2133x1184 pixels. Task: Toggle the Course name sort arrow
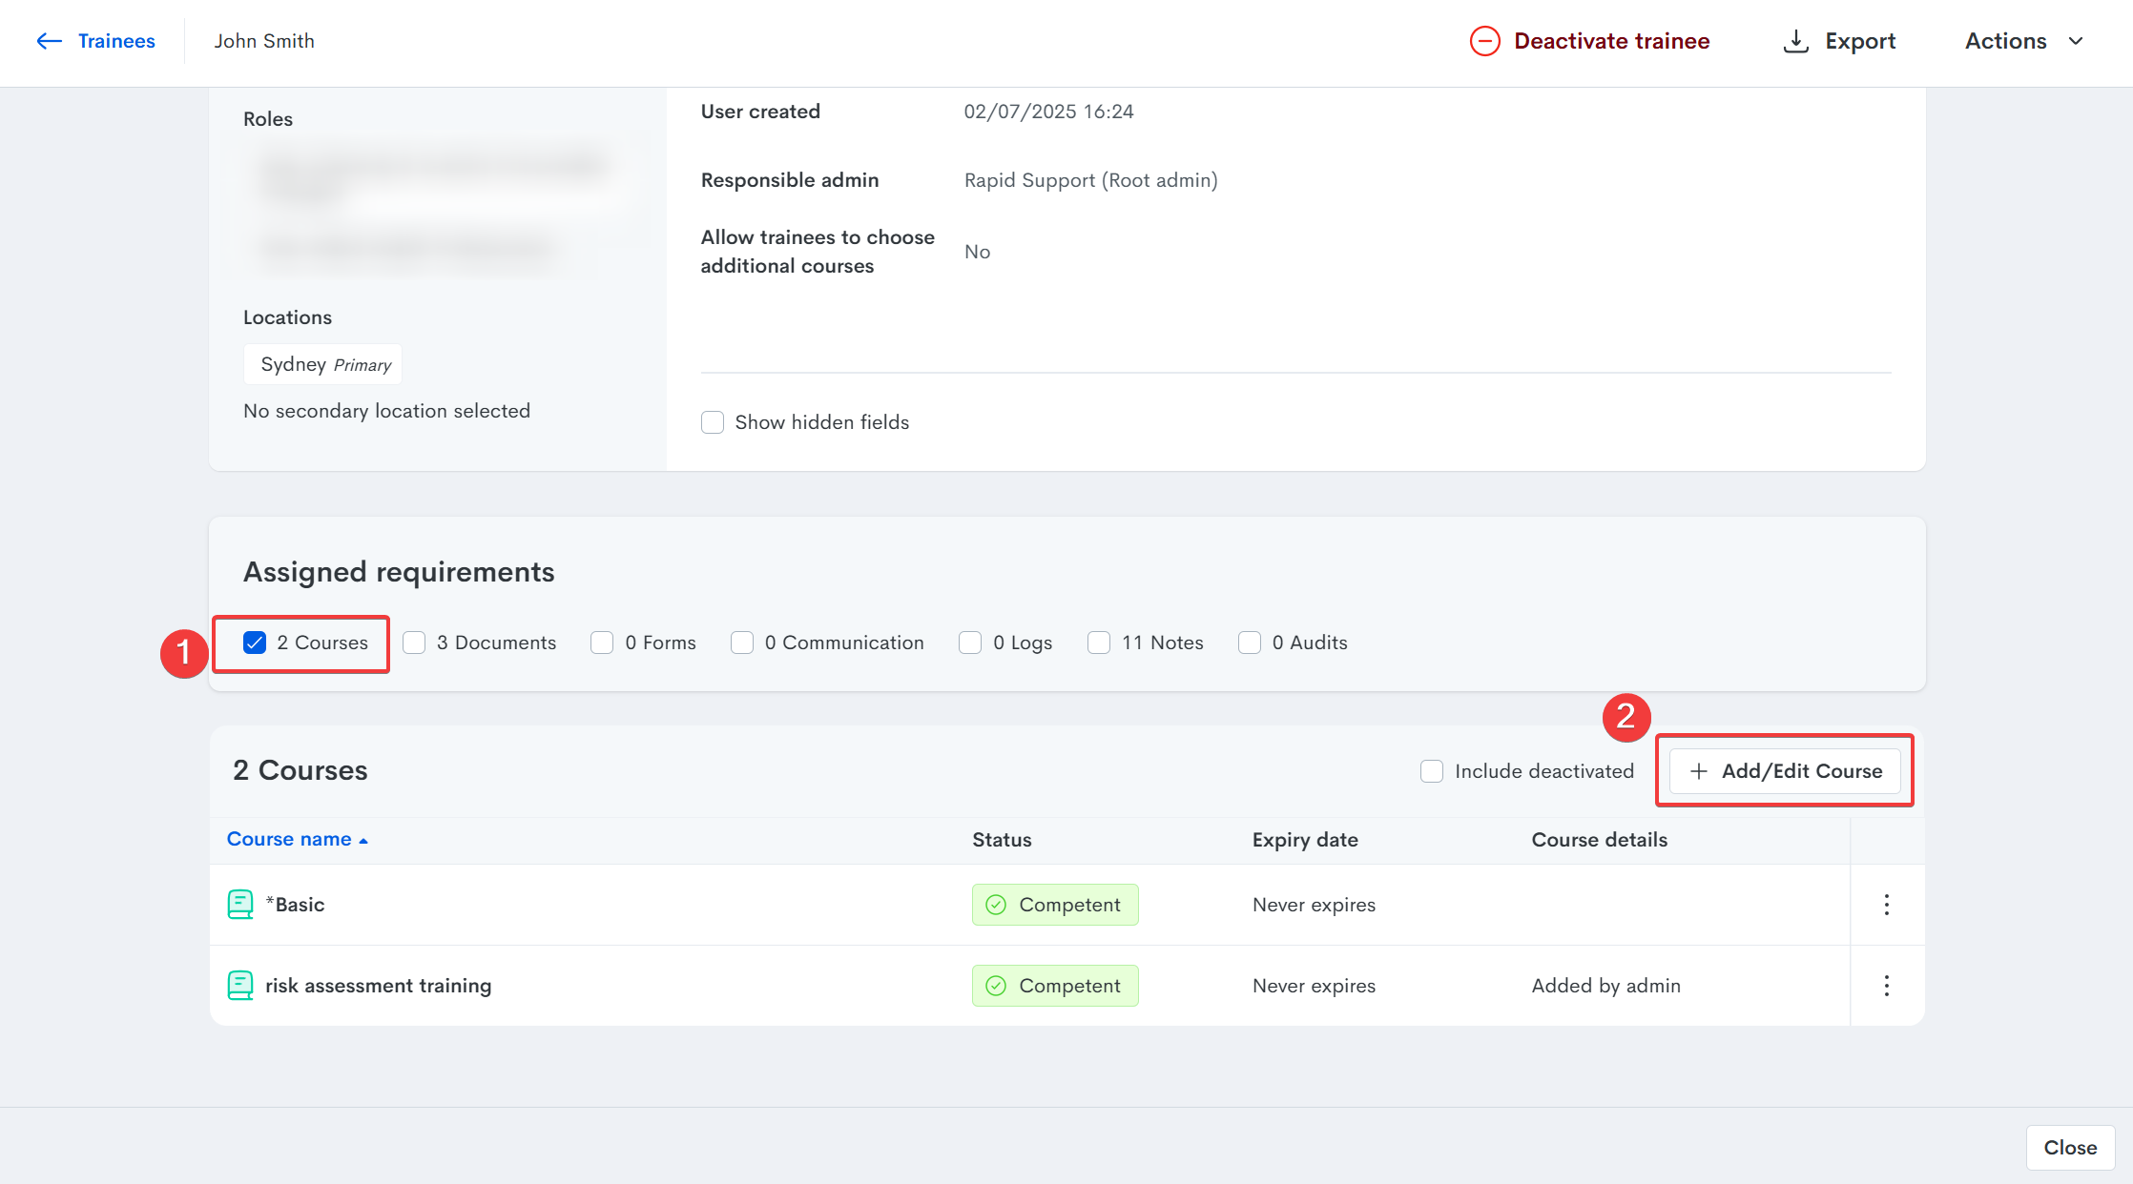pyautogui.click(x=363, y=841)
